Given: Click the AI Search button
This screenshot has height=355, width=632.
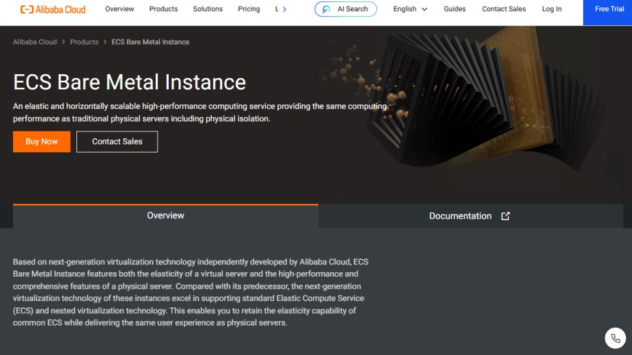Looking at the screenshot, I should click(345, 9).
